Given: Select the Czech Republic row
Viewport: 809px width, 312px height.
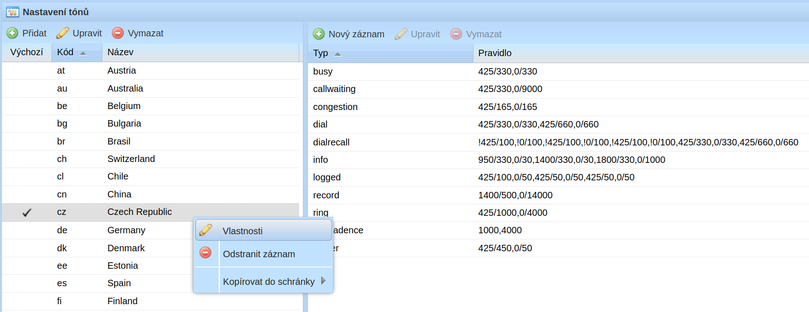Looking at the screenshot, I should (151, 212).
